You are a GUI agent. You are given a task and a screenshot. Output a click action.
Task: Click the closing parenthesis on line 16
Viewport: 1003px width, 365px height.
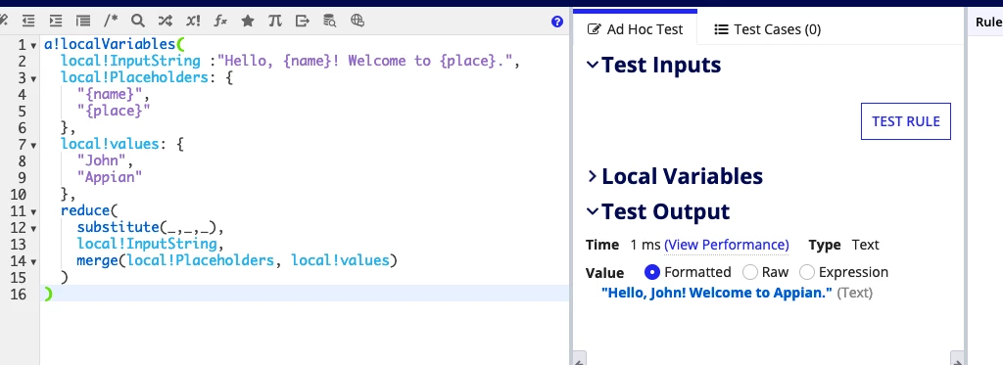[x=48, y=294]
